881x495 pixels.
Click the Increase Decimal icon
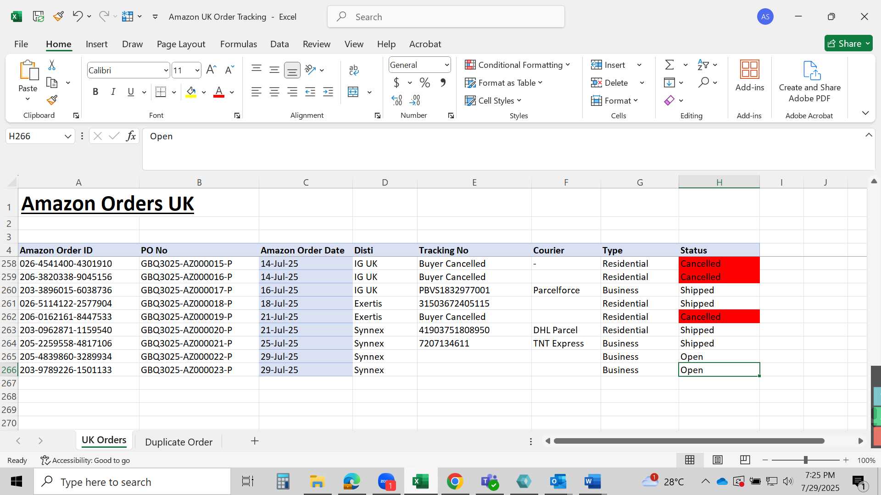coord(397,100)
